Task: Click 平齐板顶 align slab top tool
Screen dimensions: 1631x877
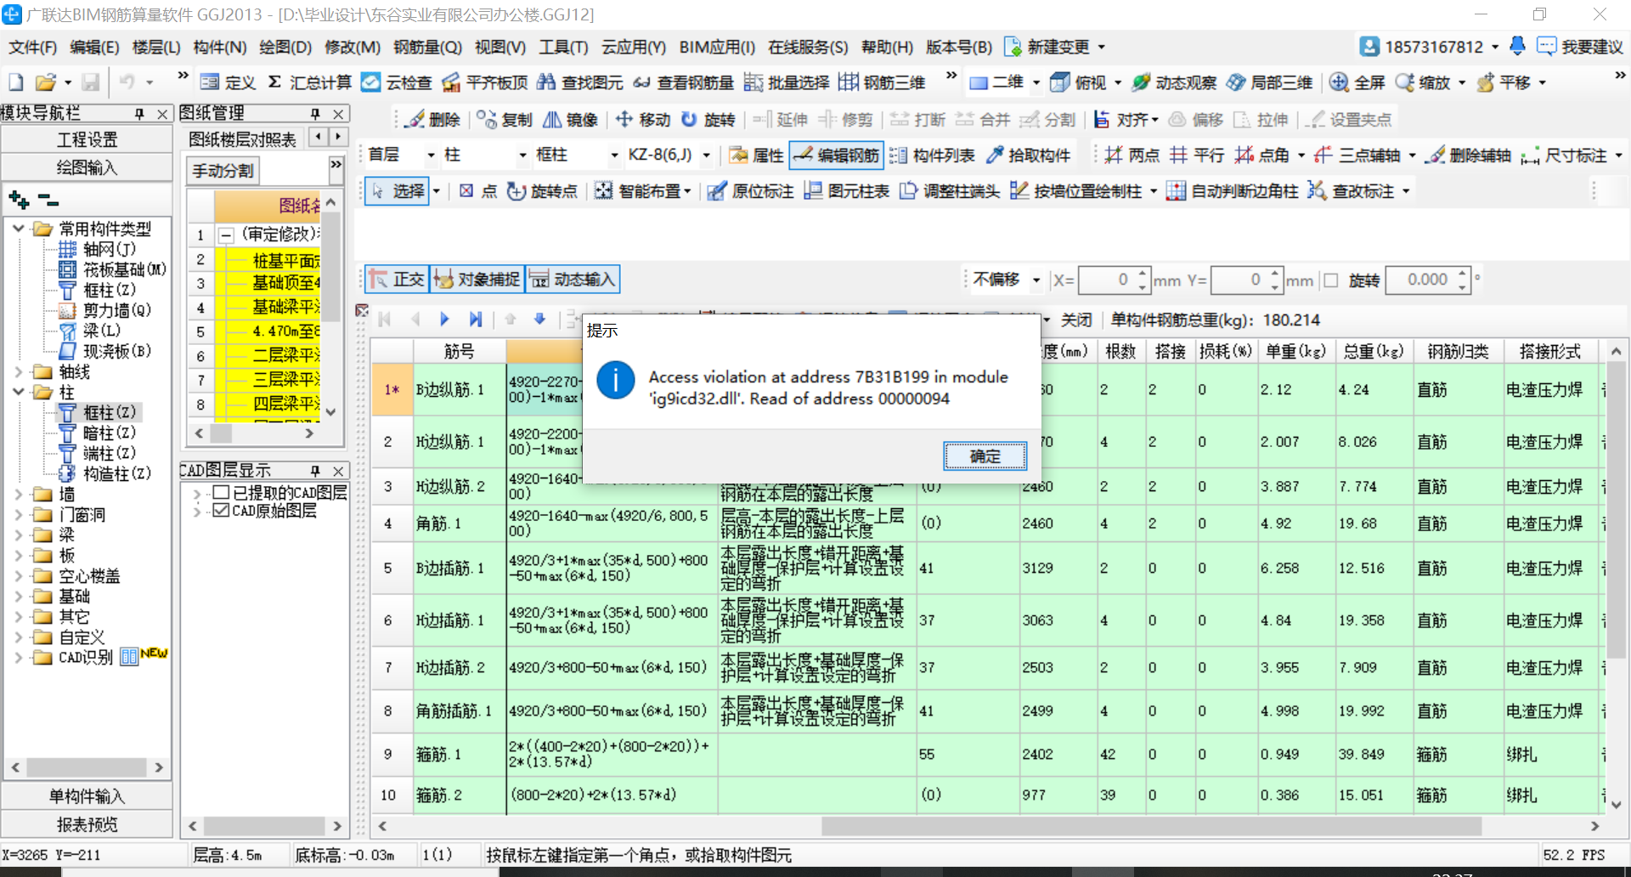Action: 485,82
